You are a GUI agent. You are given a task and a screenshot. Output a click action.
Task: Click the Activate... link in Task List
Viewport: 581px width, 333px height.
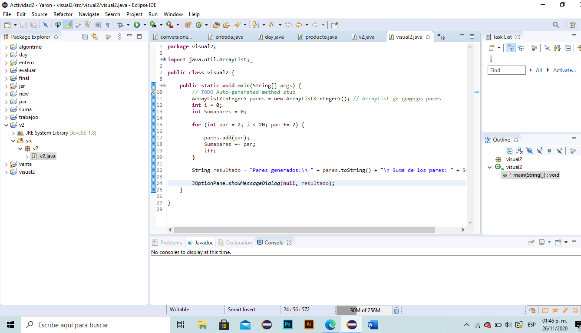point(564,70)
